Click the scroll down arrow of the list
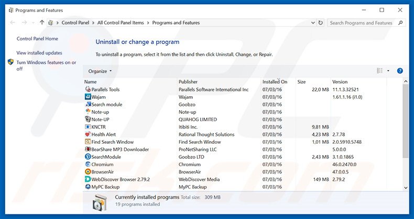Image resolution: width=414 pixels, height=219 pixels. [406, 188]
